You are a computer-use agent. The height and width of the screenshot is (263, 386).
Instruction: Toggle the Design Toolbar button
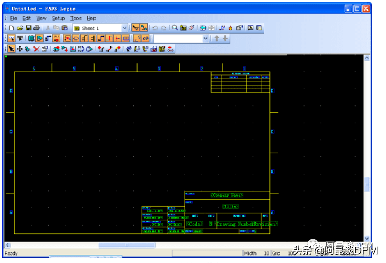(x=144, y=28)
